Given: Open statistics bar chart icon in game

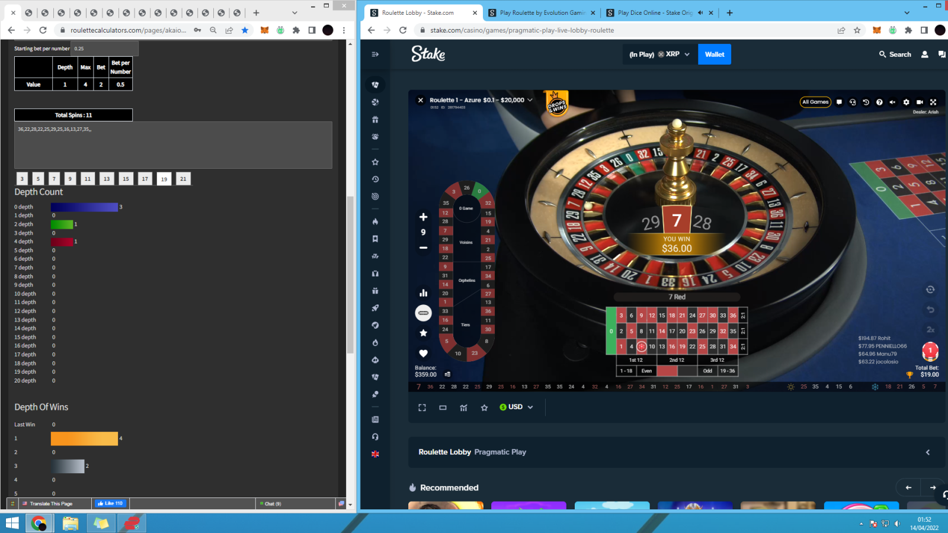Looking at the screenshot, I should [x=423, y=293].
